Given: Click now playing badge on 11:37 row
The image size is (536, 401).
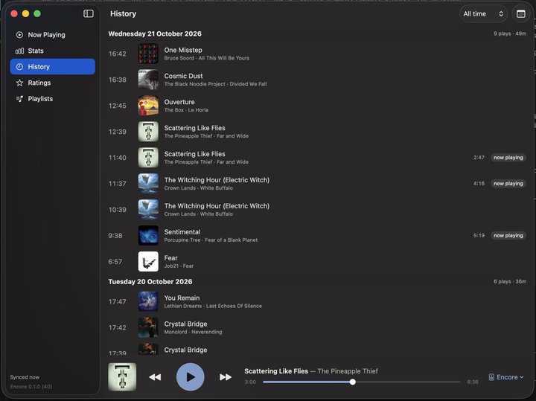Looking at the screenshot, I should 508,184.
